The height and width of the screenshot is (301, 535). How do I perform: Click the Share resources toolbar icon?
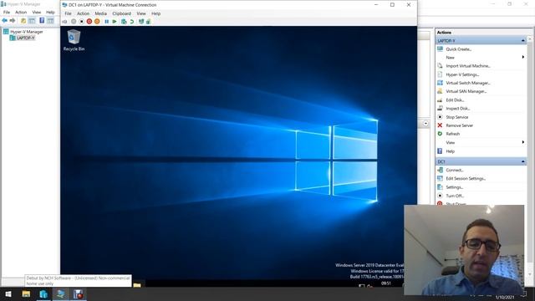pos(149,22)
